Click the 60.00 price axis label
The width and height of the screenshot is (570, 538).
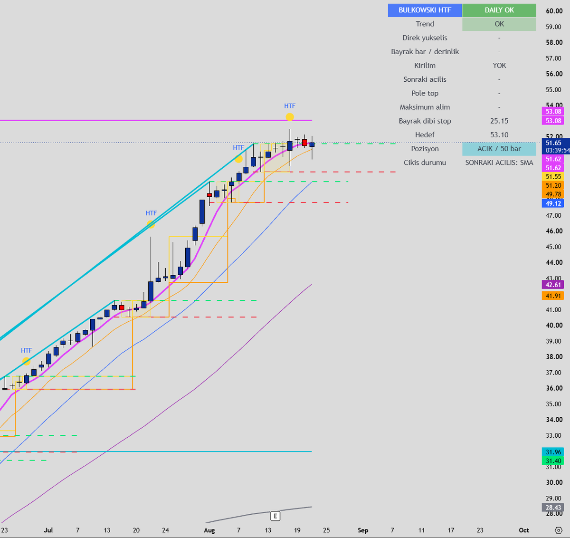[x=554, y=11]
